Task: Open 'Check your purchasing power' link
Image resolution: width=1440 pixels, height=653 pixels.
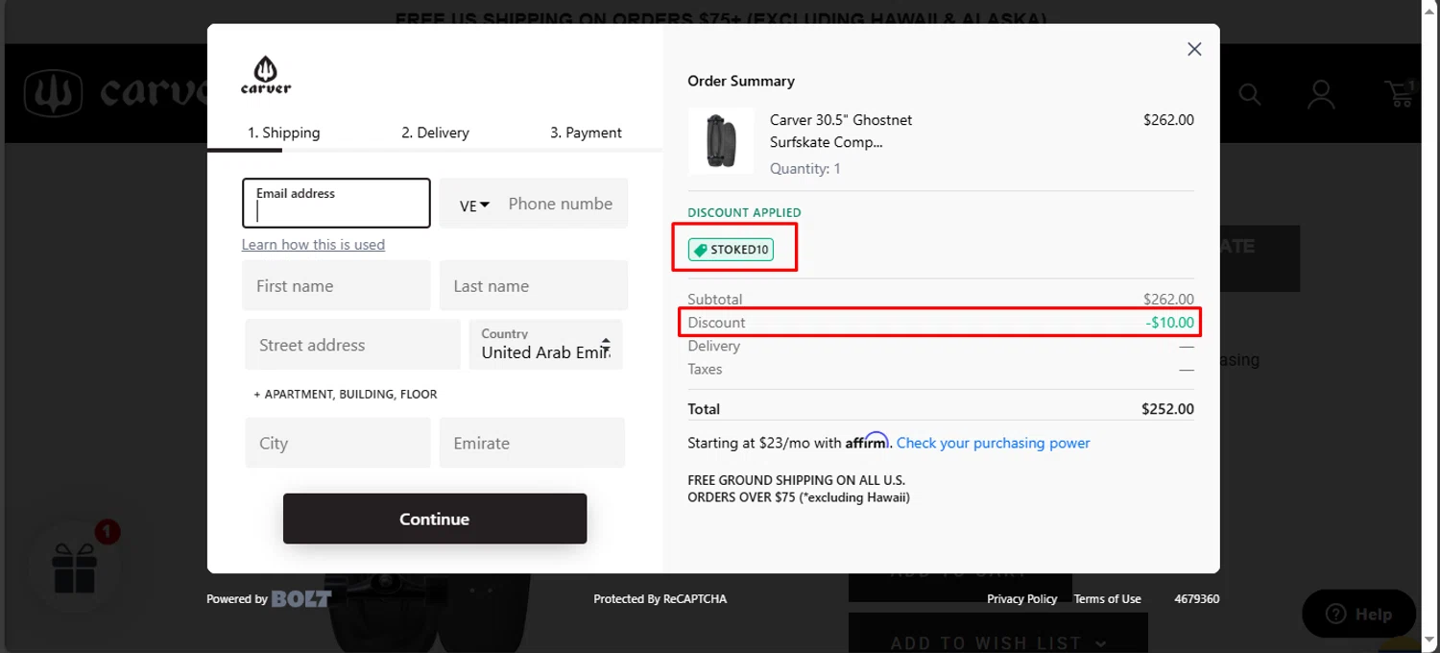Action: (x=994, y=443)
